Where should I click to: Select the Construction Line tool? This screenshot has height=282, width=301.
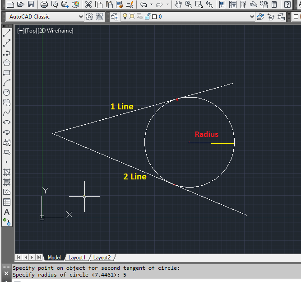coord(7,43)
